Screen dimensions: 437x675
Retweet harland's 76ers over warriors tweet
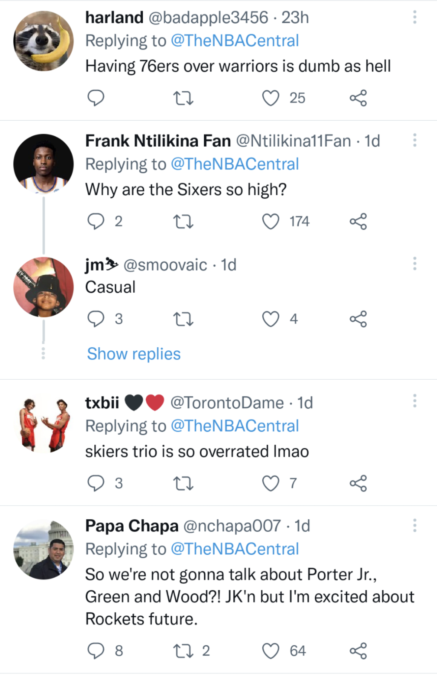(183, 98)
